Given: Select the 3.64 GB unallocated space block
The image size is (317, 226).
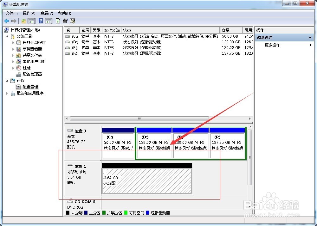Looking at the screenshot, I should pyautogui.click(x=147, y=181).
